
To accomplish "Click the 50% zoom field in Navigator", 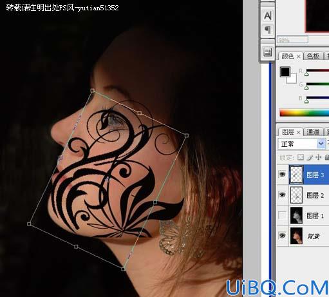I will pyautogui.click(x=292, y=40).
